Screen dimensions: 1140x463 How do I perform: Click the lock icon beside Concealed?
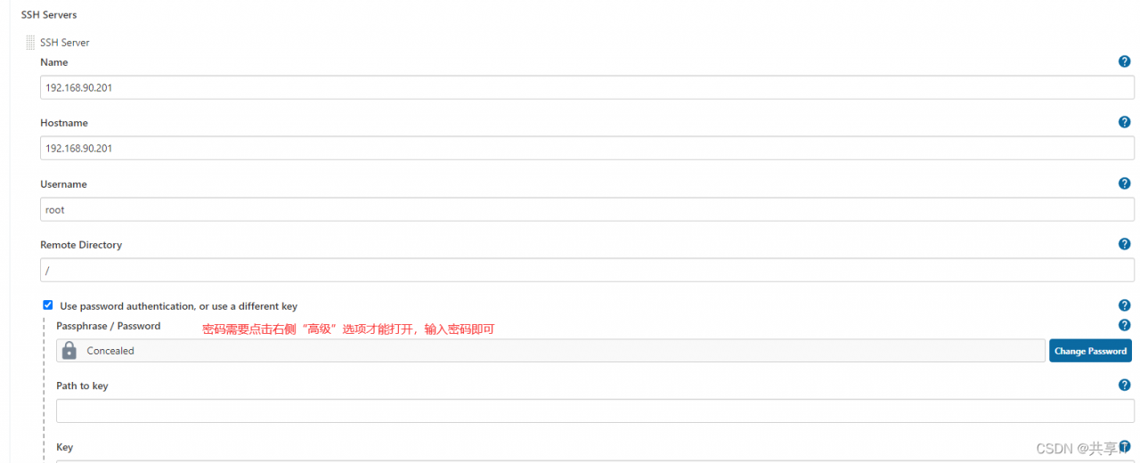[69, 350]
